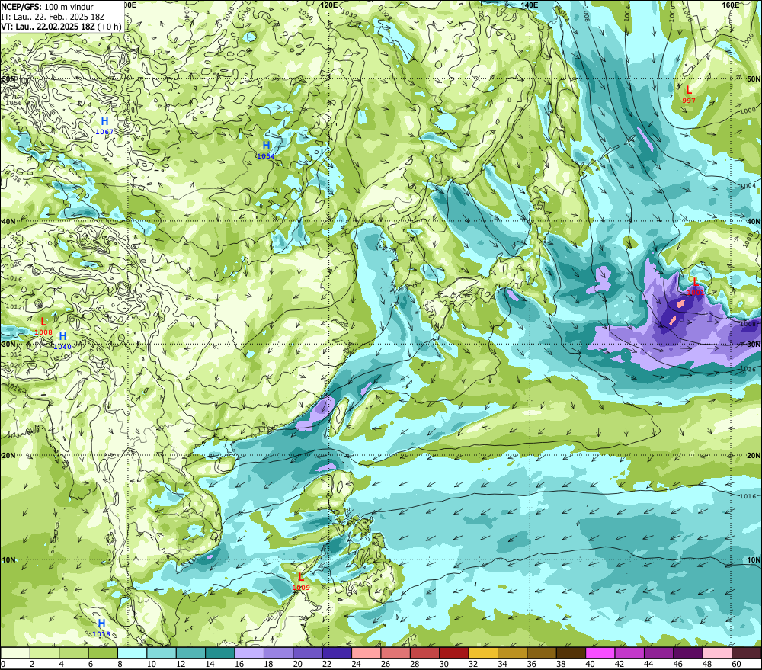
Task: Click the 160E longitude label
Action: tap(731, 5)
